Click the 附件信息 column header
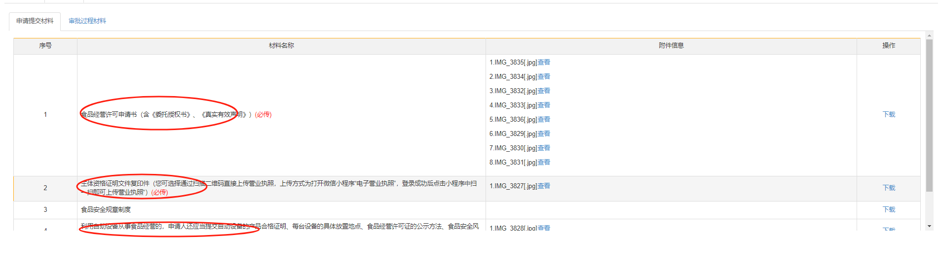This screenshot has width=941, height=270. 671,45
